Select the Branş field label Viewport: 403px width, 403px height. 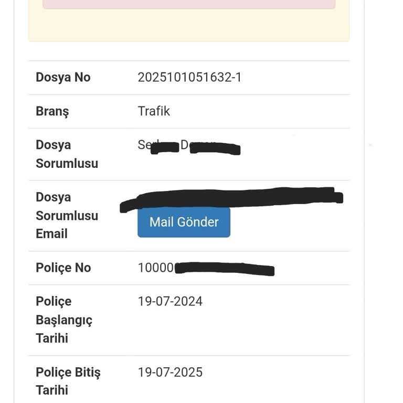point(52,111)
